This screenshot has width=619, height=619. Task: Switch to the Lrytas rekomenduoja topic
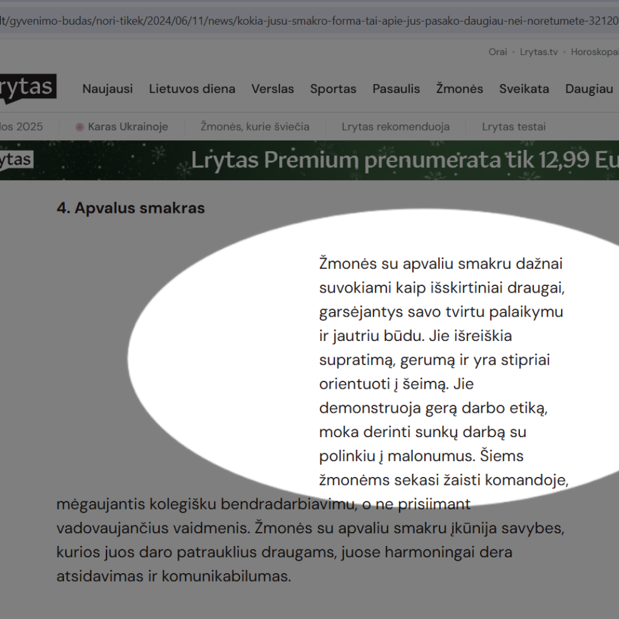[x=395, y=127]
